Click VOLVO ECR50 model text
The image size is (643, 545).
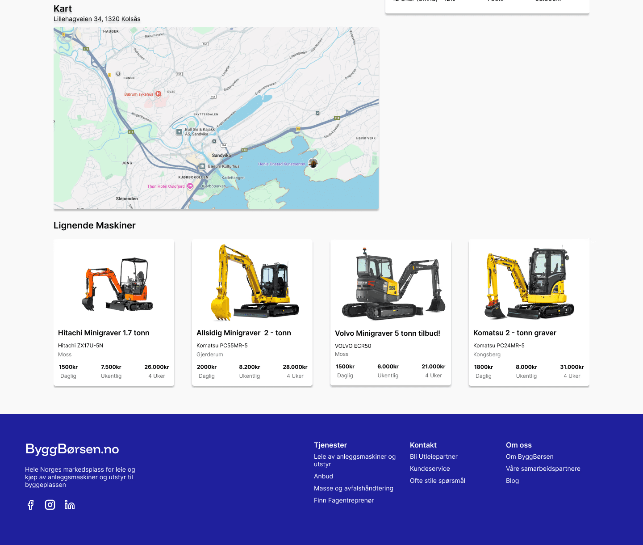point(353,346)
